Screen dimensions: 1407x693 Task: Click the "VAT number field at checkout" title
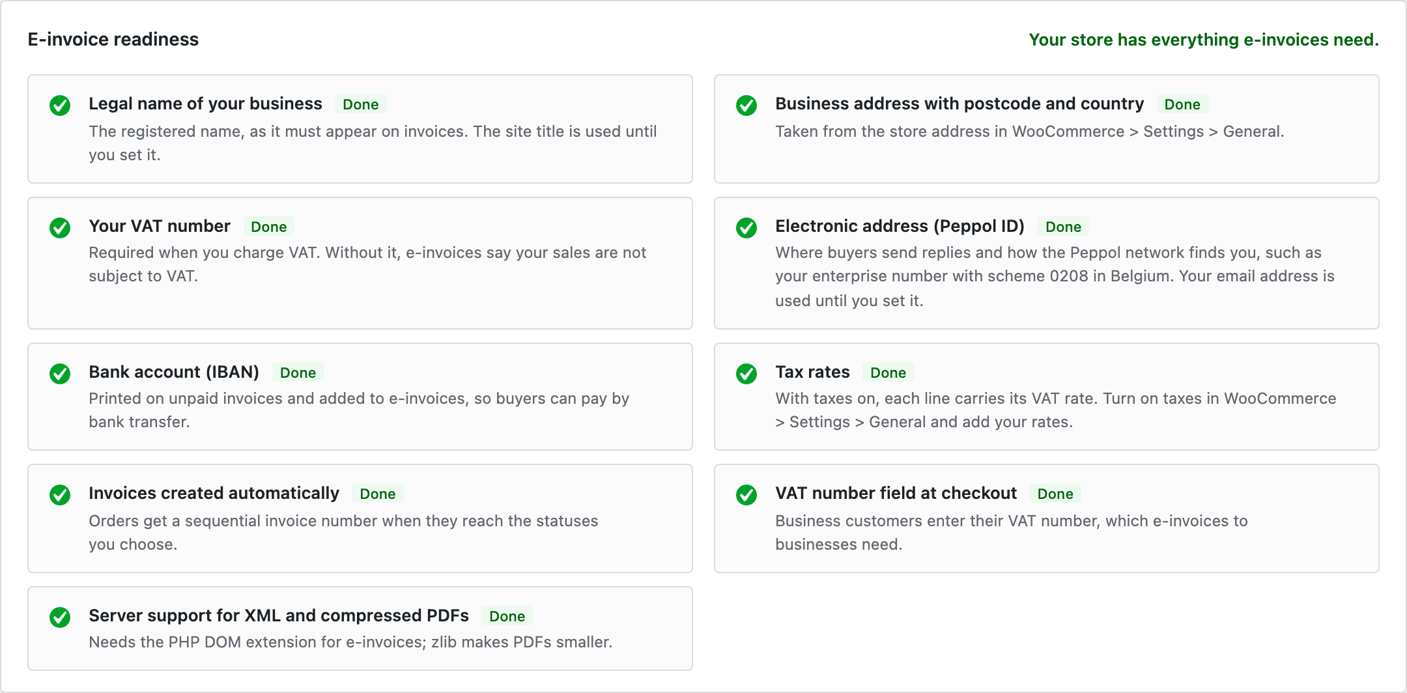[896, 493]
